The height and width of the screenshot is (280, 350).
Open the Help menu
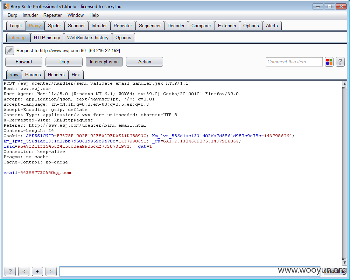[94, 15]
